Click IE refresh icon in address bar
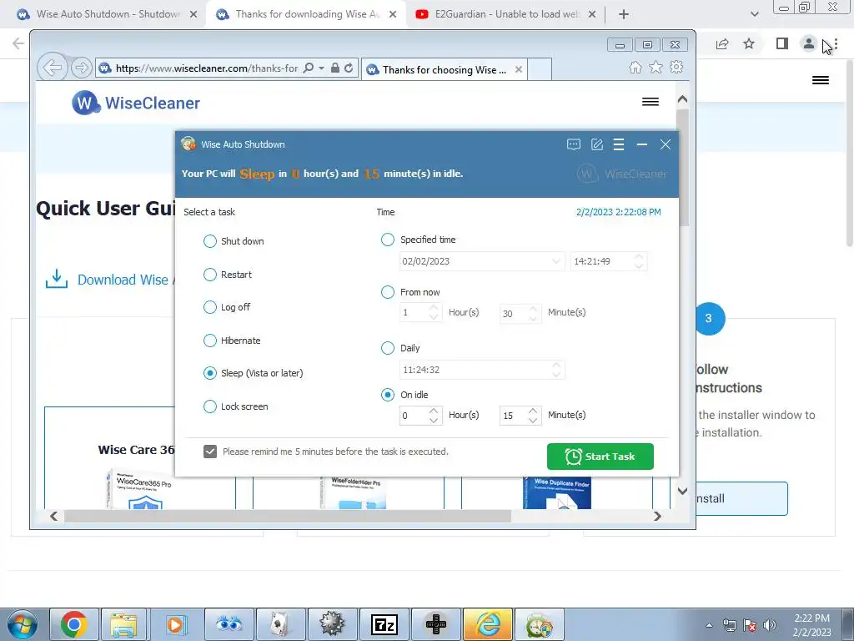The image size is (854, 641). pyautogui.click(x=349, y=68)
